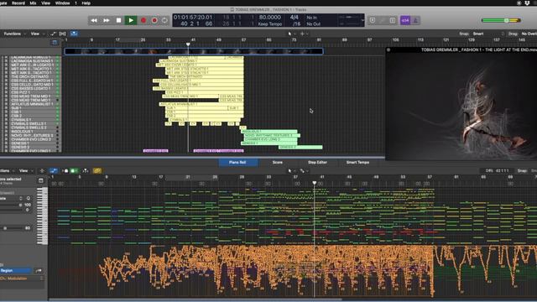Open the Mix menu in the menu bar
This screenshot has width=537, height=302.
coord(33,3)
